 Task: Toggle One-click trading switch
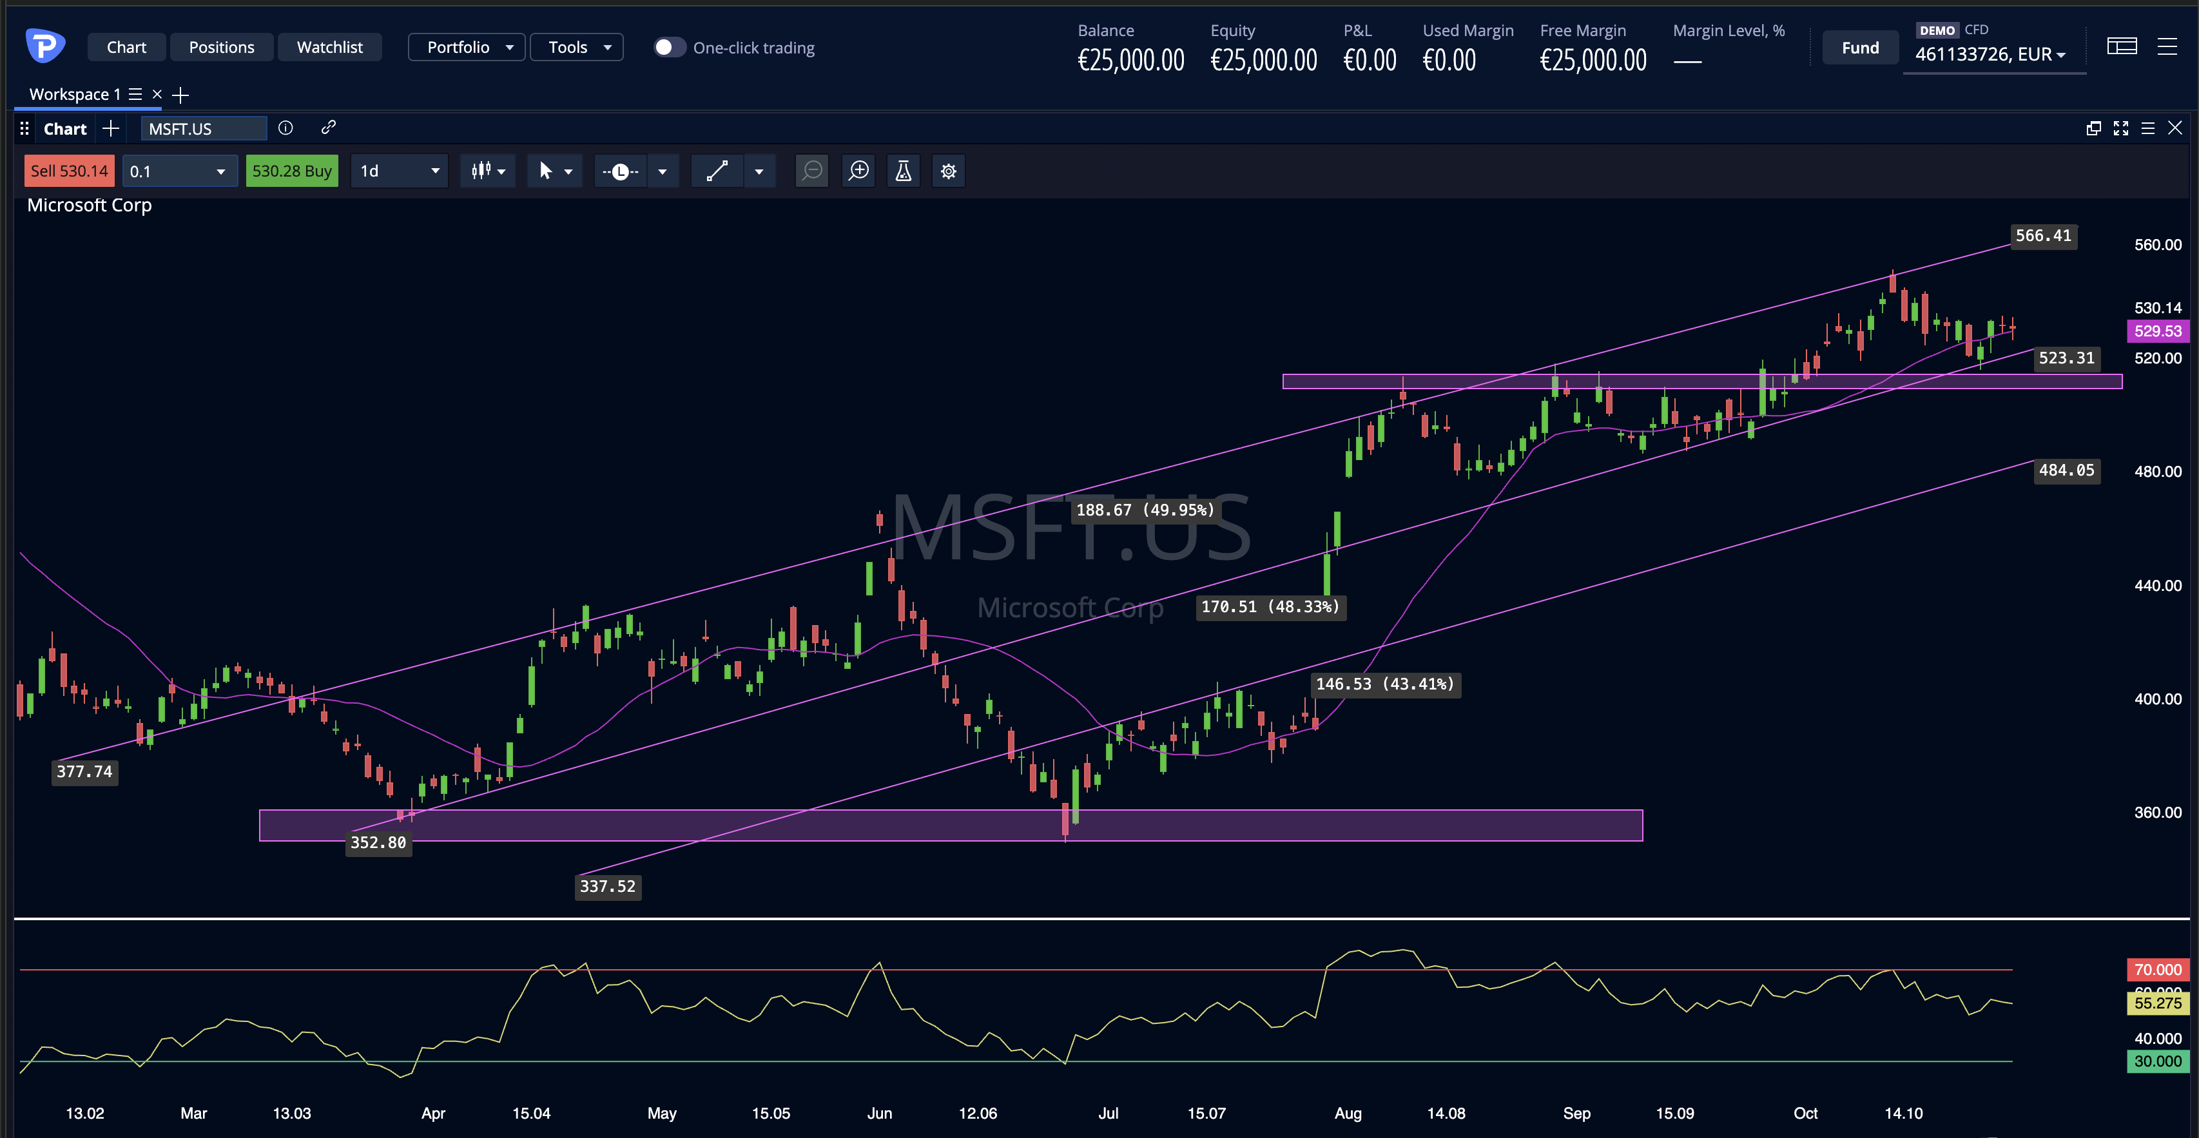pyautogui.click(x=669, y=47)
